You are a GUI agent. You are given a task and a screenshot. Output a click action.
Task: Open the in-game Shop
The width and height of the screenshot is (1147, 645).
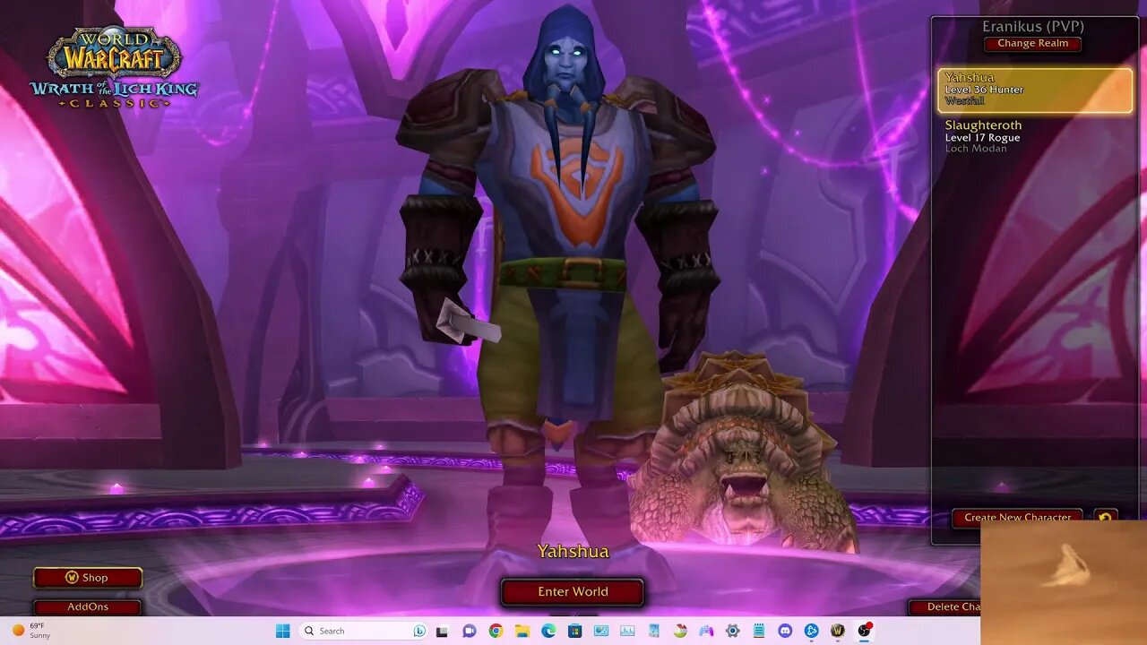point(88,578)
